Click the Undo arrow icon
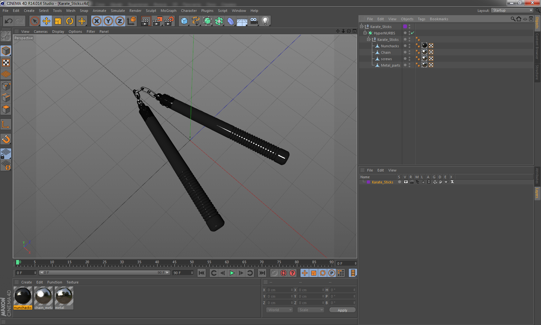 click(9, 21)
